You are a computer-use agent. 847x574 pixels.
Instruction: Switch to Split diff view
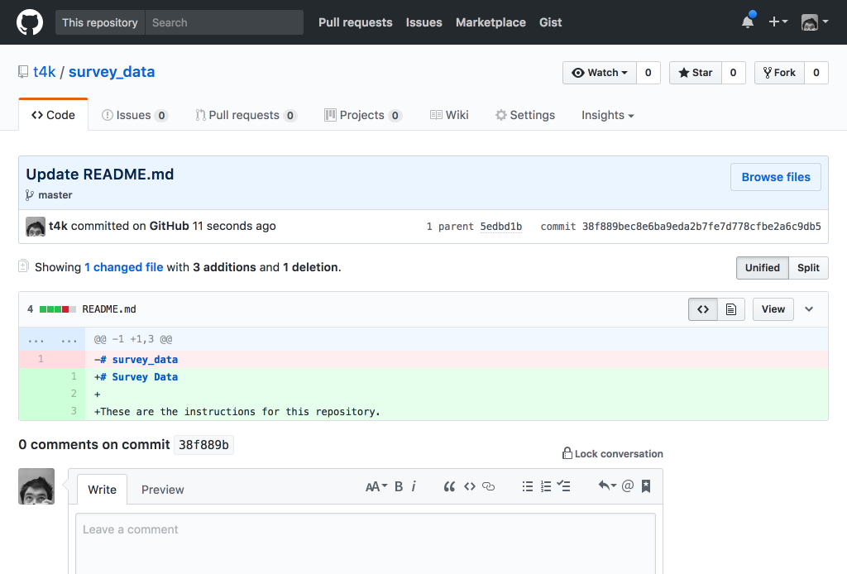[808, 268]
